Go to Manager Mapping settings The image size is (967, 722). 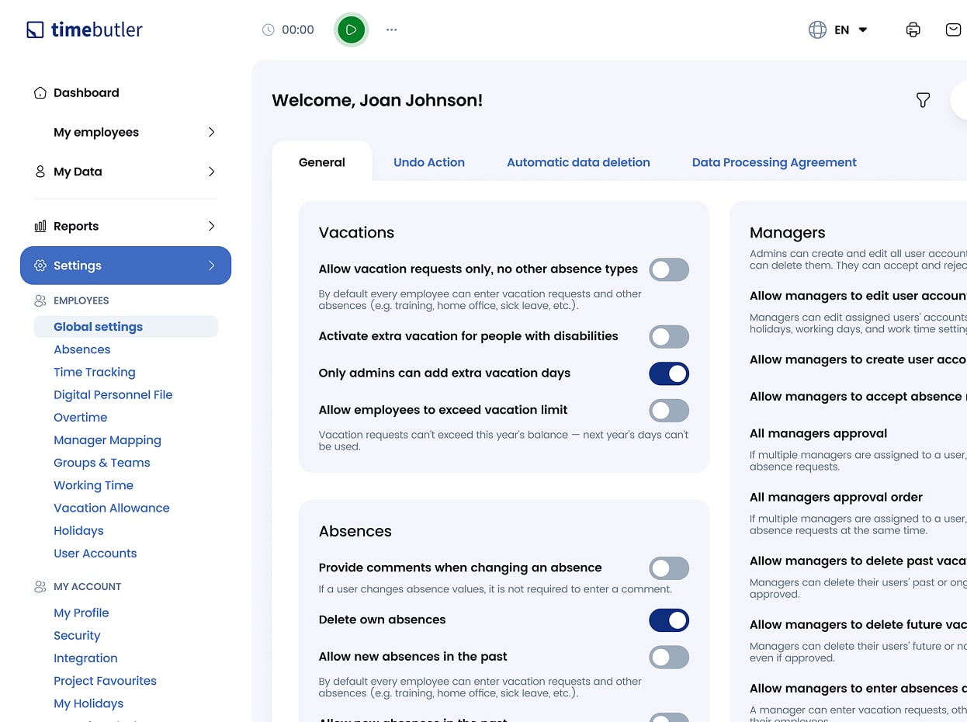(107, 440)
